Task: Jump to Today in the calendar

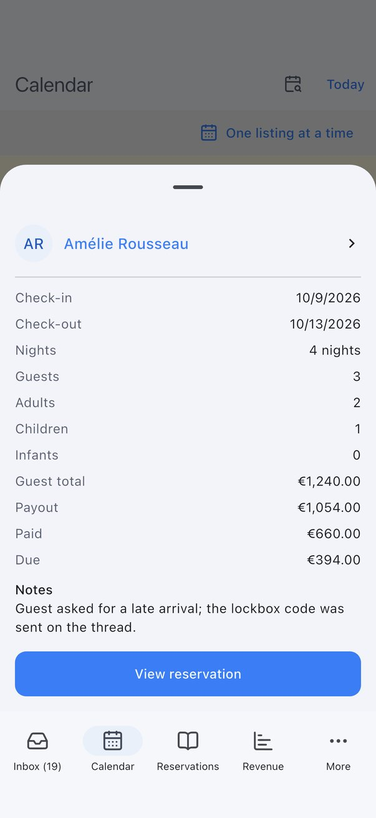Action: pos(345,84)
